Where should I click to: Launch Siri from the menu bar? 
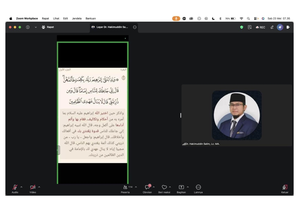pos(263,18)
